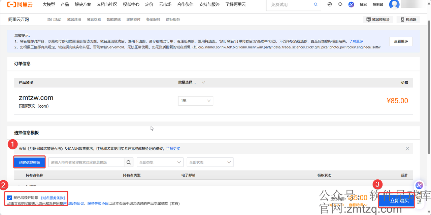Open the floating AI 助理 icon
This screenshot has height=215, width=431.
click(419, 185)
